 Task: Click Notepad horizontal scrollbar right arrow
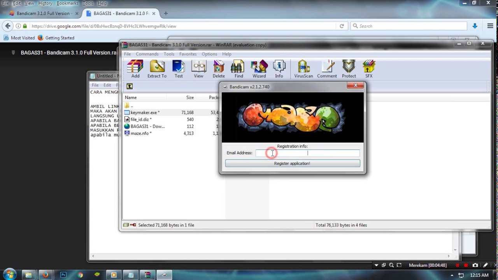point(449,256)
